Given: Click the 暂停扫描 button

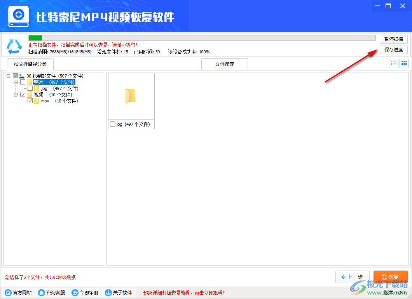Looking at the screenshot, I should coord(394,39).
